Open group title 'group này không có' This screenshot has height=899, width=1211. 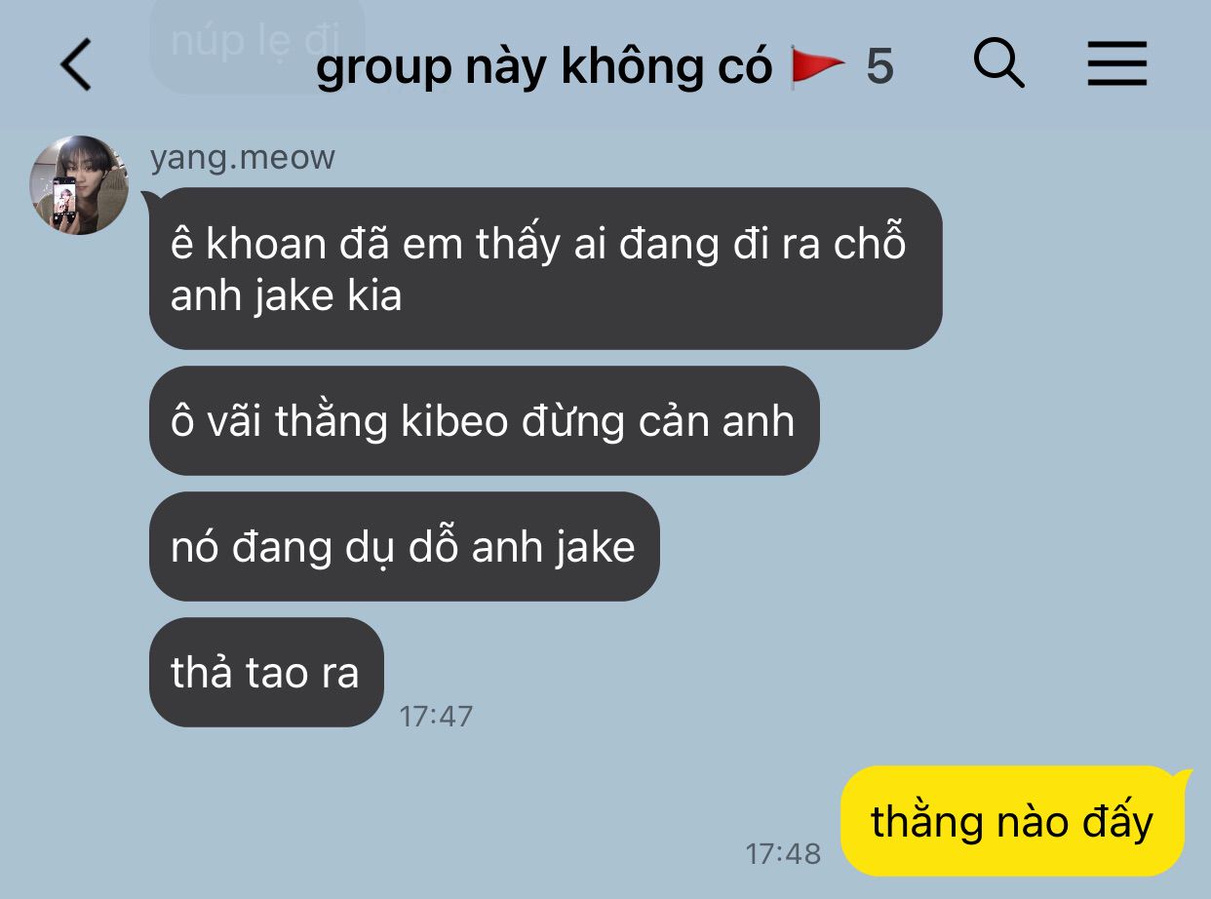(544, 67)
